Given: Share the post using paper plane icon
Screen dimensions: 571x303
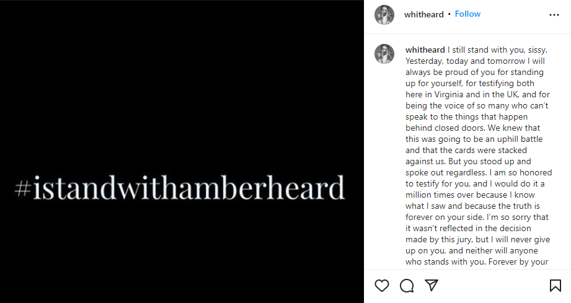Looking at the screenshot, I should [432, 286].
